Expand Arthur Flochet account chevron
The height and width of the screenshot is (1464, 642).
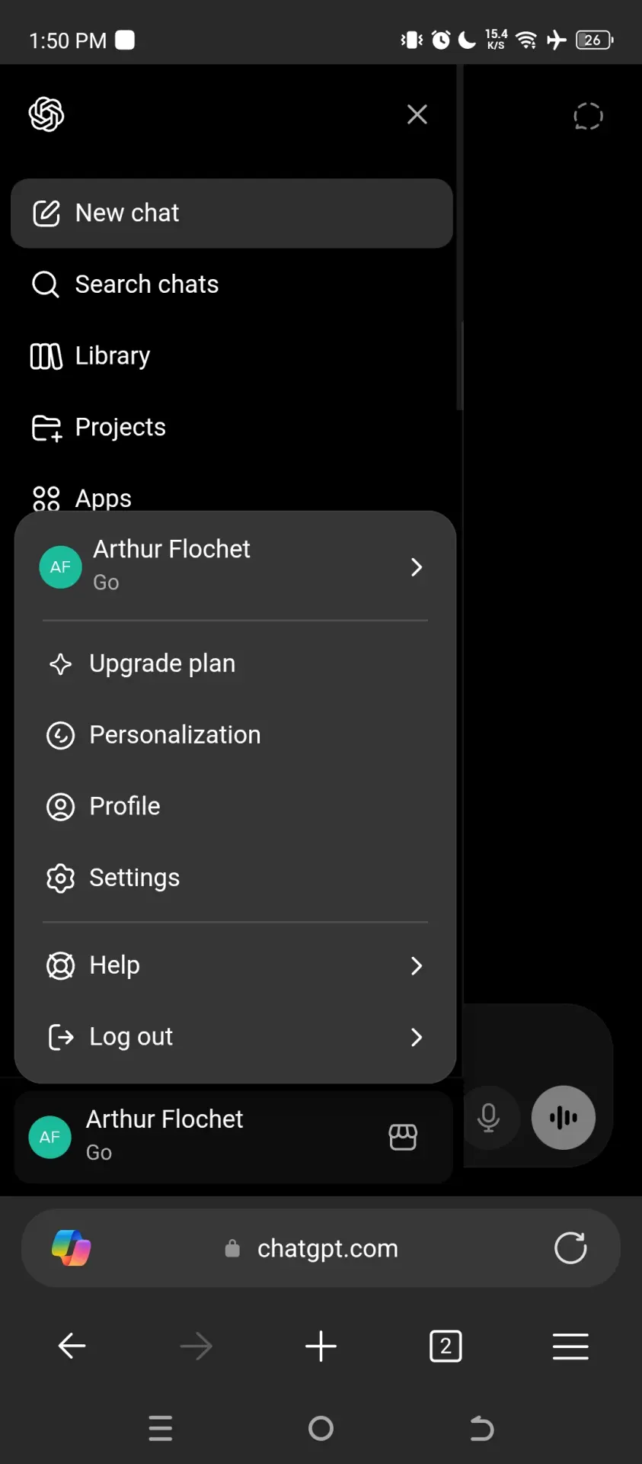click(416, 567)
